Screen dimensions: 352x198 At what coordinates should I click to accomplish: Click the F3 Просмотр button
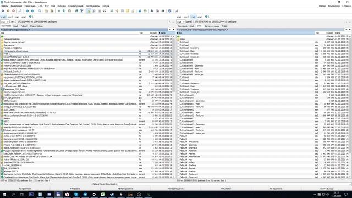pos(25,189)
